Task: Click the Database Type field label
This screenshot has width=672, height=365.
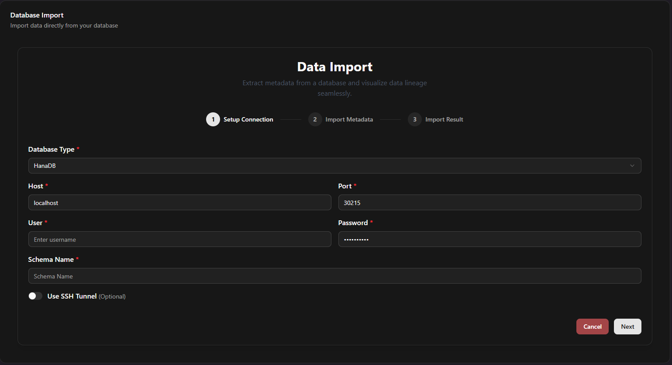Action: (51, 149)
